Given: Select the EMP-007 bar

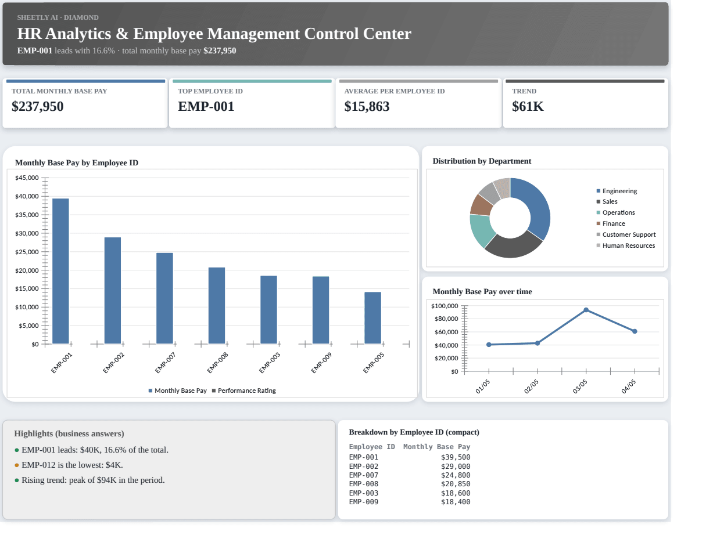Looking at the screenshot, I should point(164,298).
